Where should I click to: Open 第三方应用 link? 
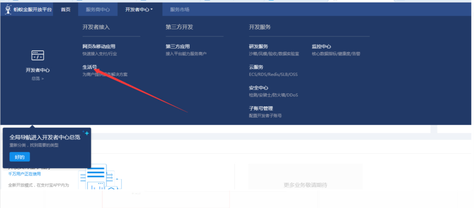coord(178,46)
